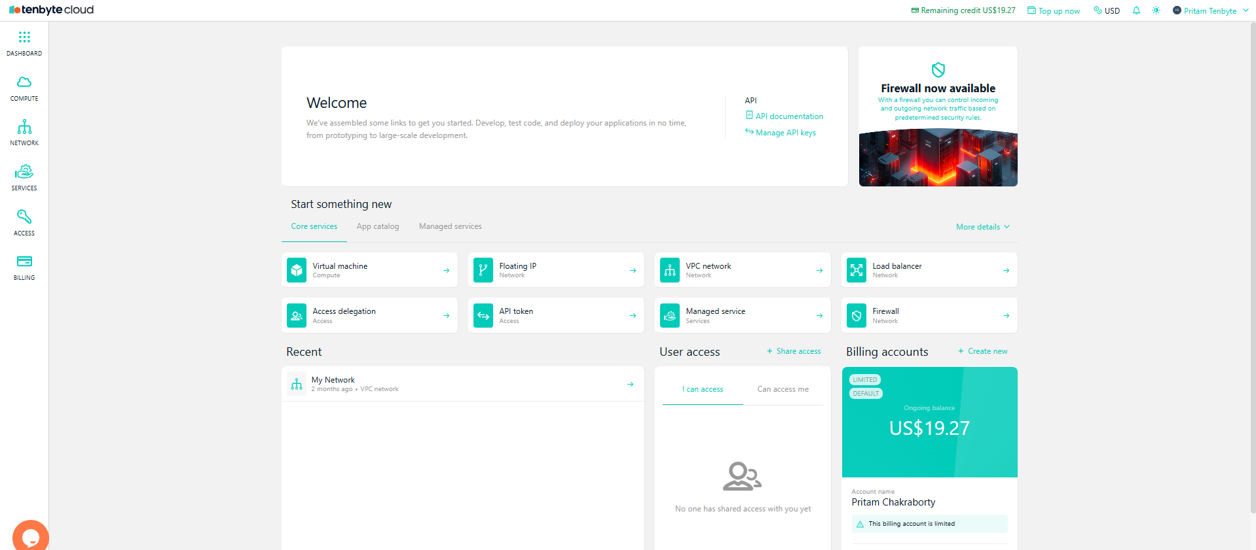Click the page vertical scrollbar
The image size is (1256, 550).
click(1253, 268)
